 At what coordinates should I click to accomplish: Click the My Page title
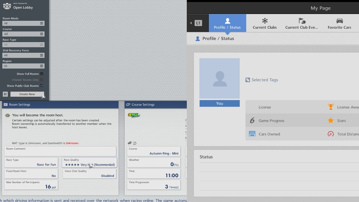tap(321, 8)
